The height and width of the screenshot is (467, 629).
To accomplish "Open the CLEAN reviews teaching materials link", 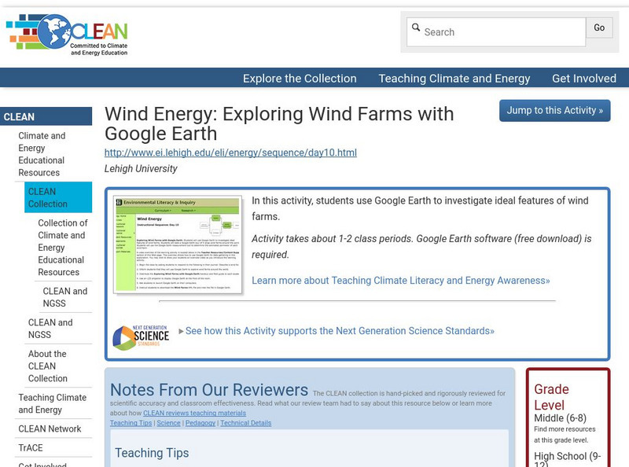I will [194, 413].
